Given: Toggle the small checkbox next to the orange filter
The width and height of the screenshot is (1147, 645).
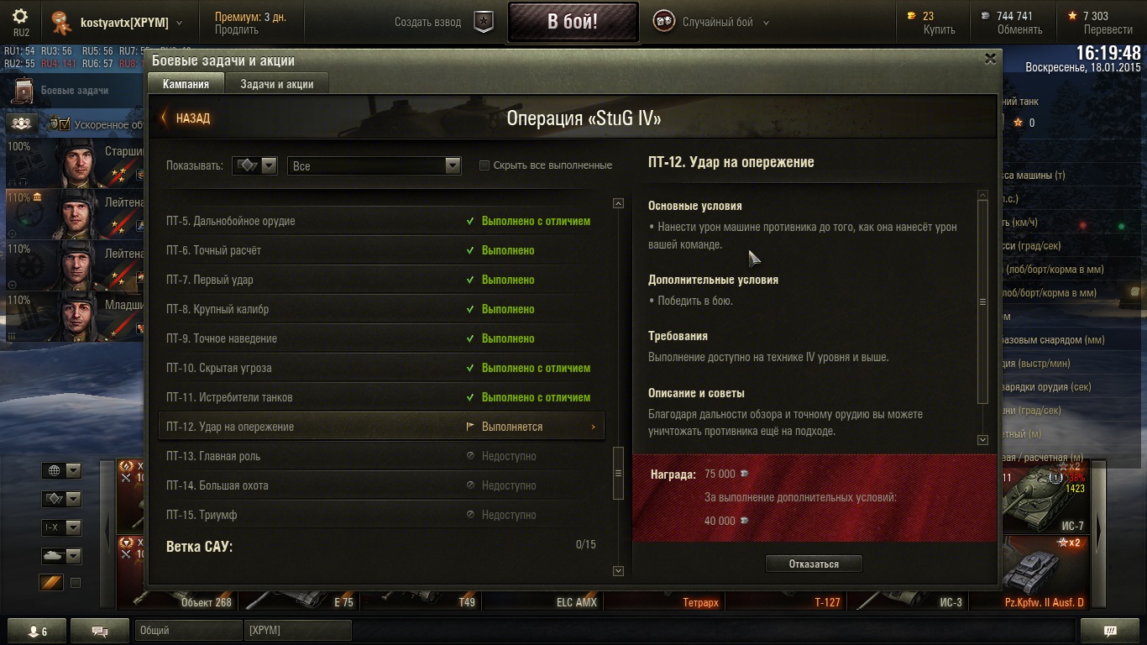Looking at the screenshot, I should point(76,582).
